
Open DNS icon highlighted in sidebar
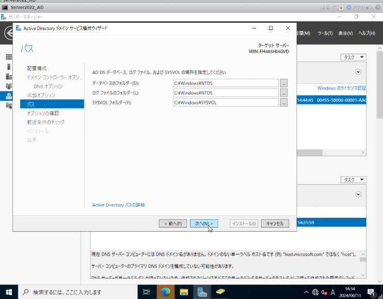tap(9, 96)
